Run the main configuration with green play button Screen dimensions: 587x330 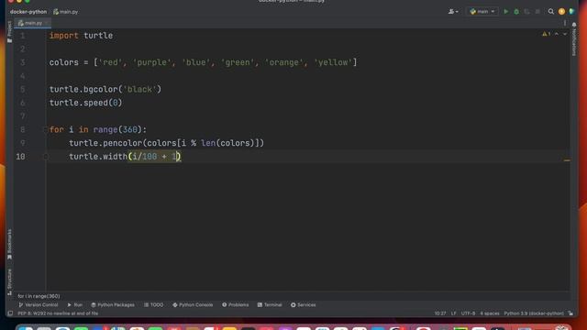coord(505,12)
